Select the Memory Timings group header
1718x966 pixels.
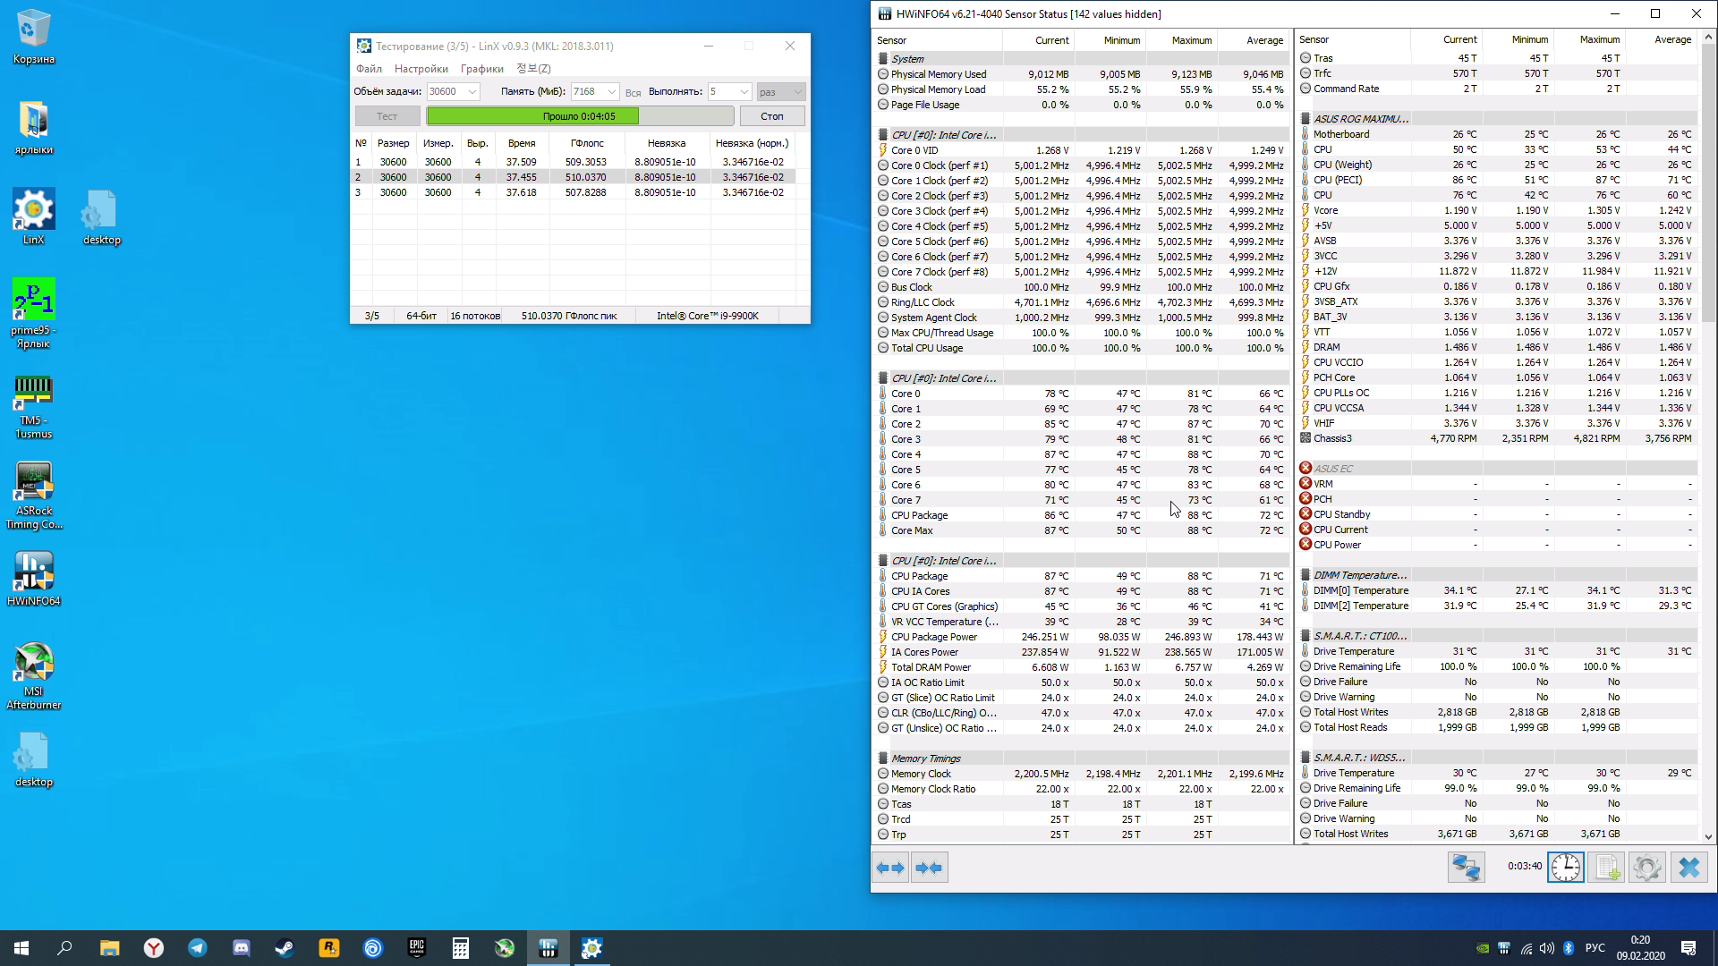coord(1082,758)
